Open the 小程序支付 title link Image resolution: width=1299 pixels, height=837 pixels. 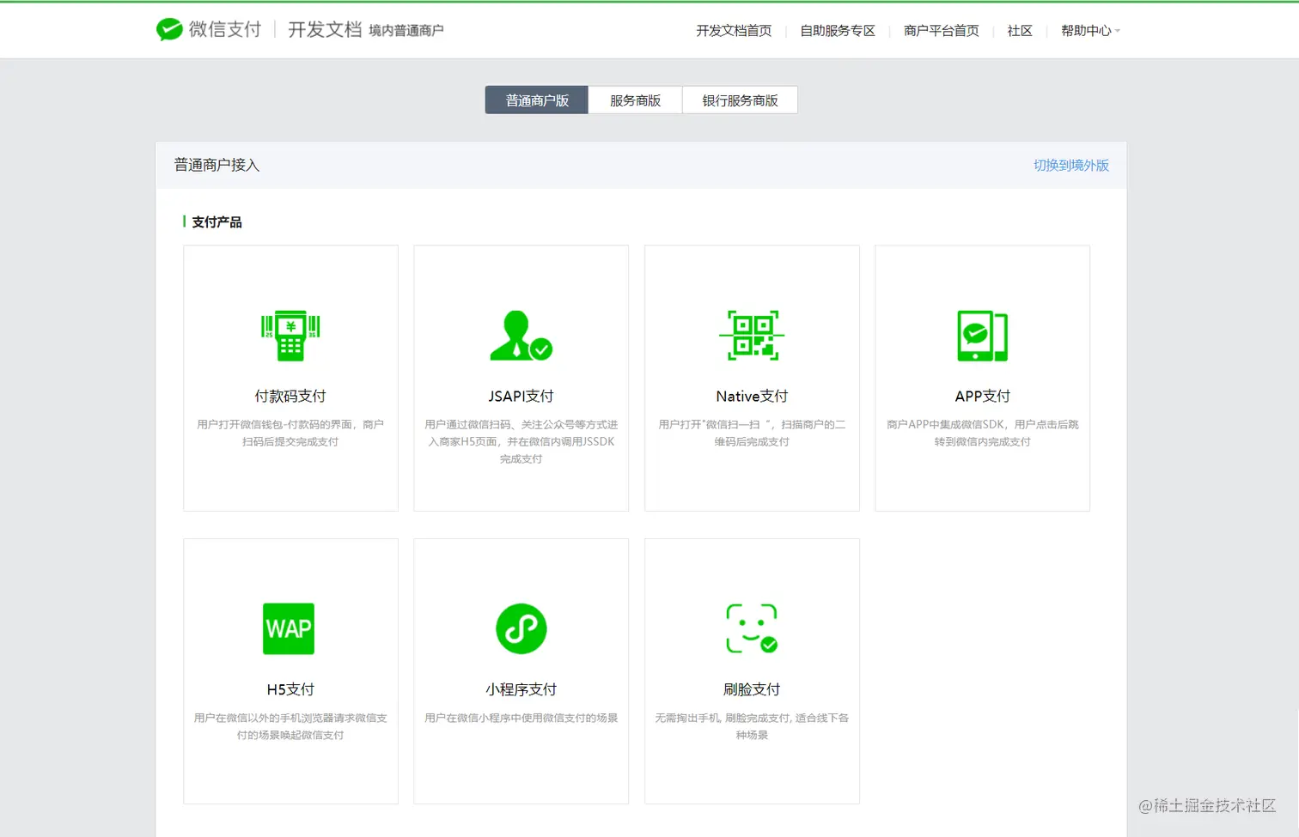[x=521, y=689]
